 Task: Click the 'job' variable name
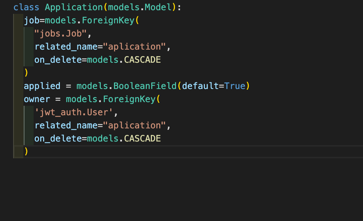pos(32,21)
